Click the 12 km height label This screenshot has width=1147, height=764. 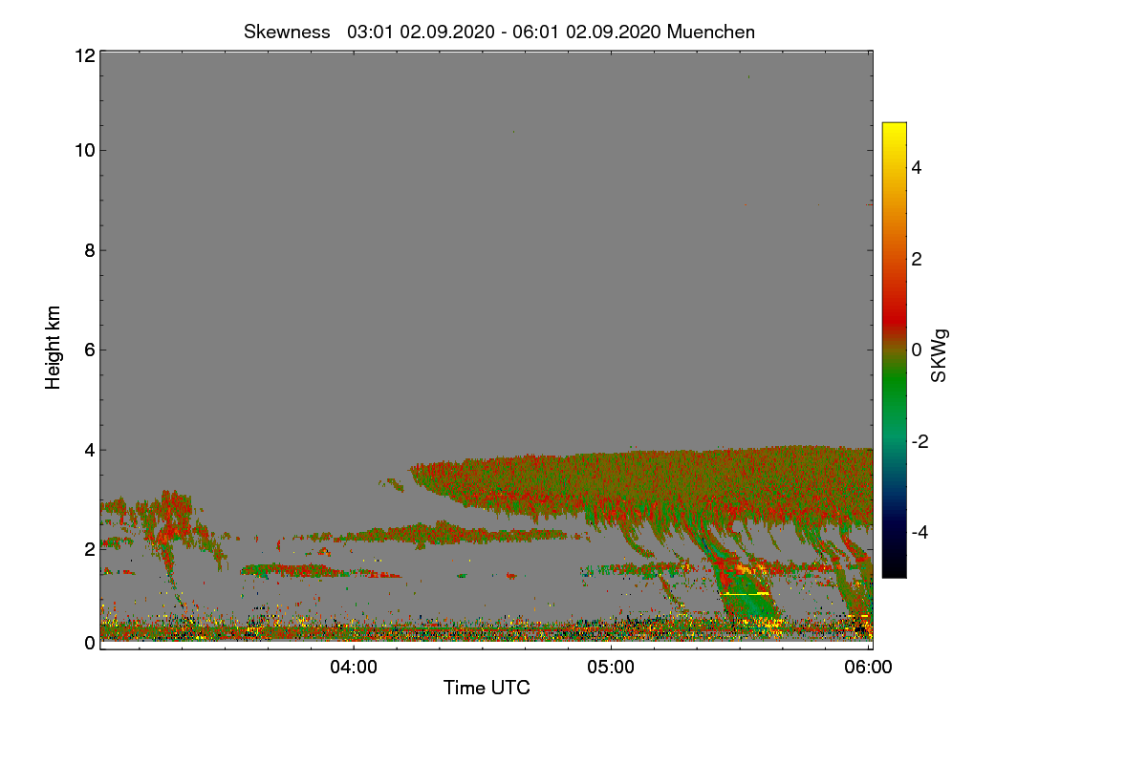click(x=84, y=55)
